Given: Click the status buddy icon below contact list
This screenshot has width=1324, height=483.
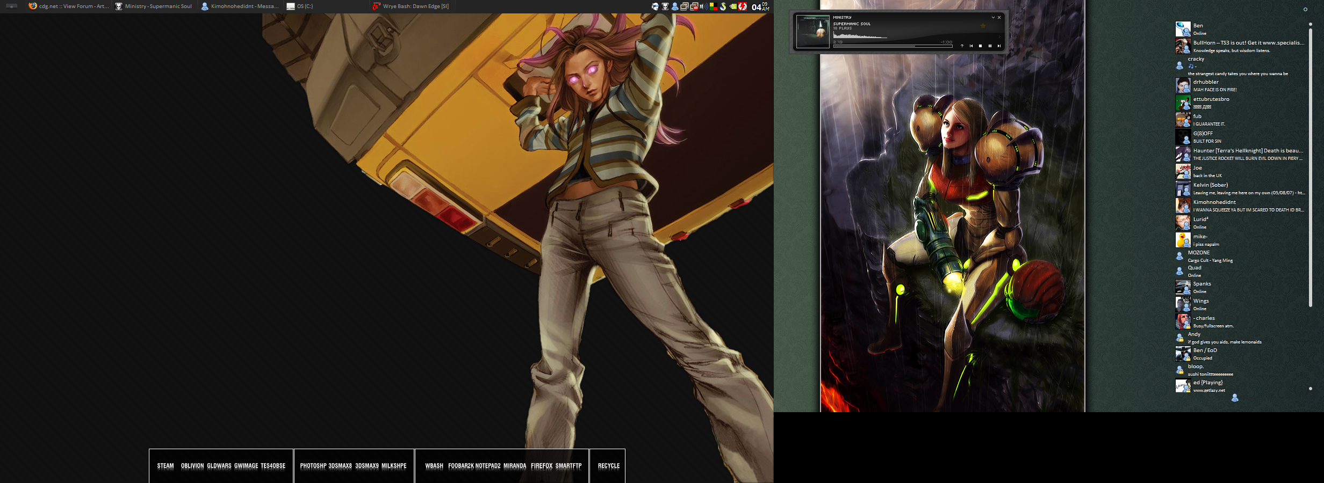Looking at the screenshot, I should click(x=1235, y=398).
